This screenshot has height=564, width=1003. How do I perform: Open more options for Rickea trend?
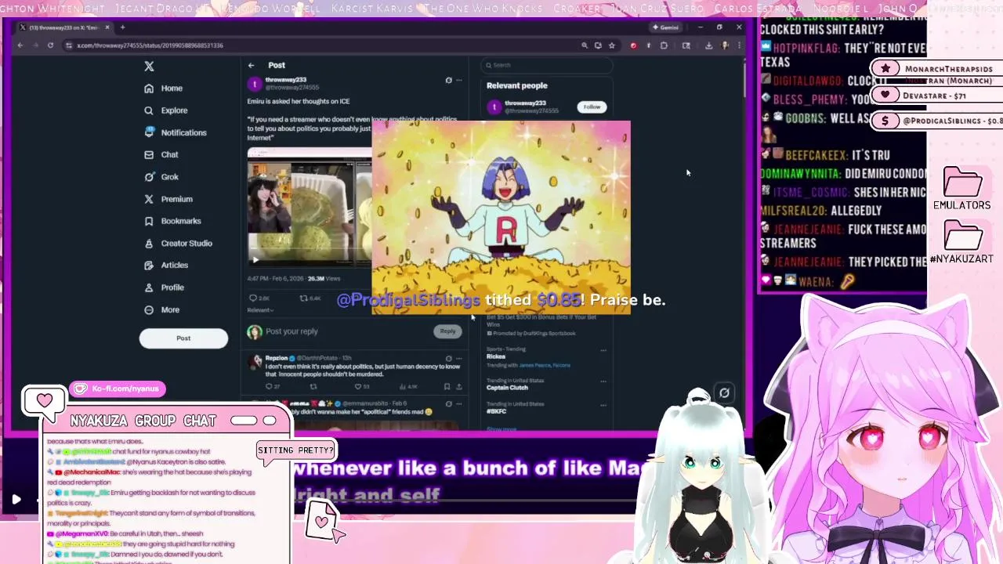click(603, 350)
